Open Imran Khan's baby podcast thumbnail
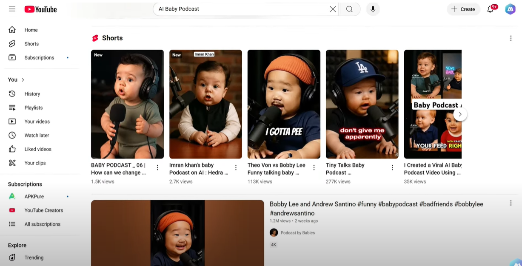The image size is (522, 266). point(205,104)
